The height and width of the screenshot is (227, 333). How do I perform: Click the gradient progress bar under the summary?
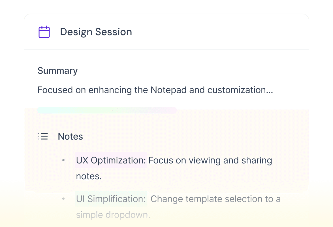[x=107, y=110]
